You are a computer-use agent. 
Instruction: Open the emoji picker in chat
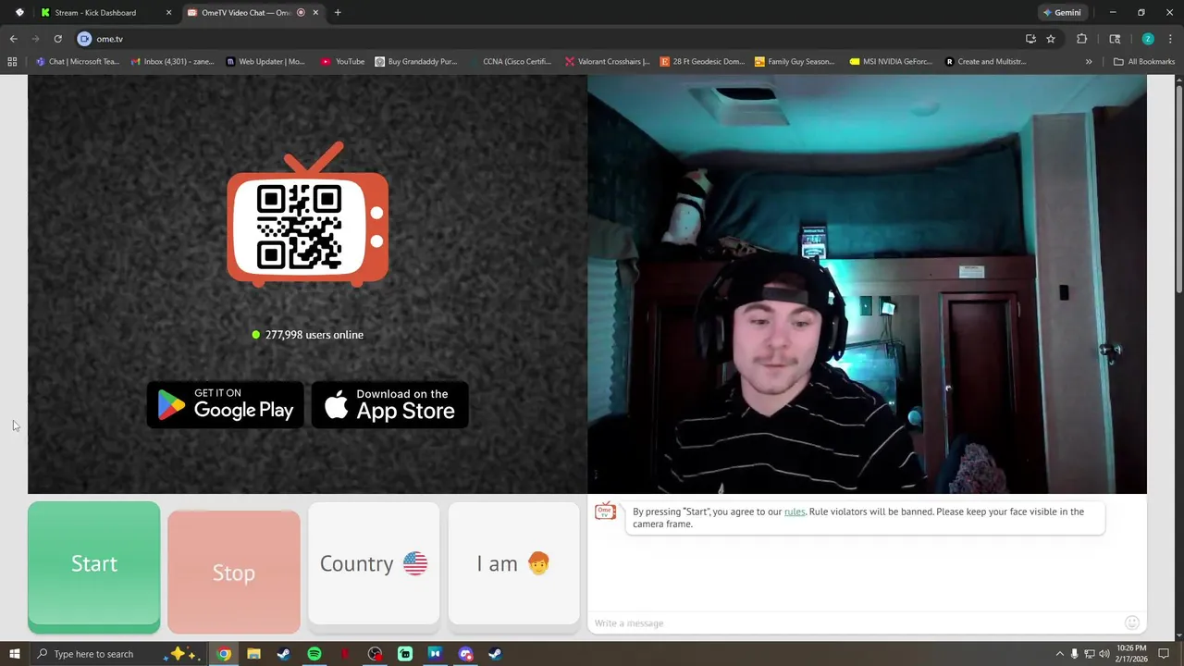1131,623
